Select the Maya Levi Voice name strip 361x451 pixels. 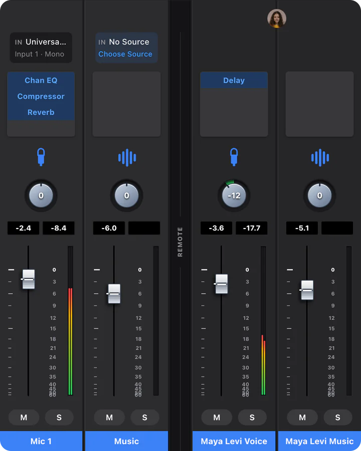(x=234, y=441)
